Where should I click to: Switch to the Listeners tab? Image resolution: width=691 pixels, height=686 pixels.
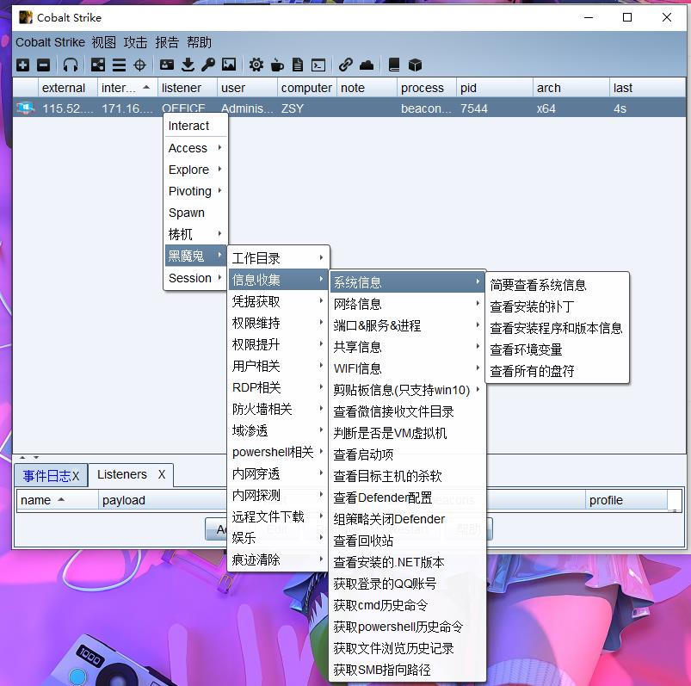(x=122, y=474)
